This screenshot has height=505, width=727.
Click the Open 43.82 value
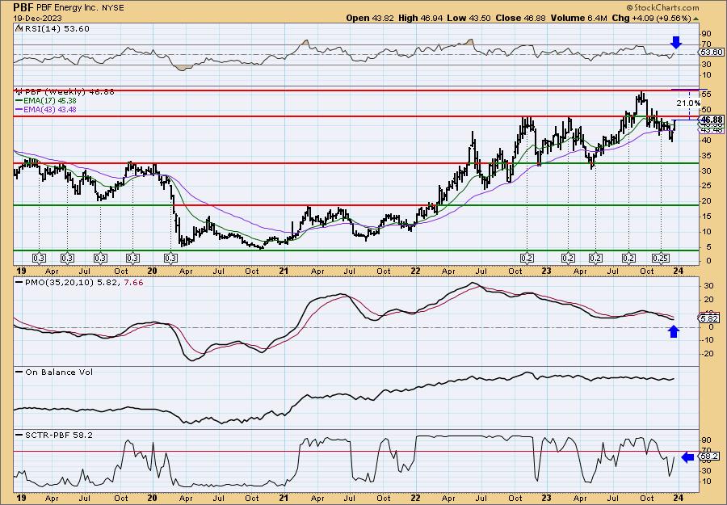click(368, 18)
